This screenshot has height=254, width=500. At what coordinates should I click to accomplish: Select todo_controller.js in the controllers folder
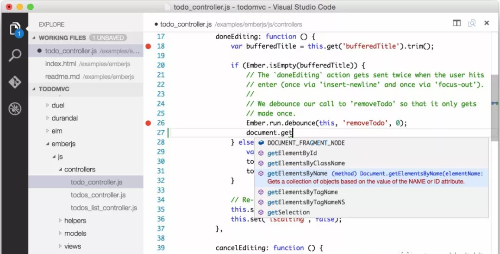[x=86, y=182]
